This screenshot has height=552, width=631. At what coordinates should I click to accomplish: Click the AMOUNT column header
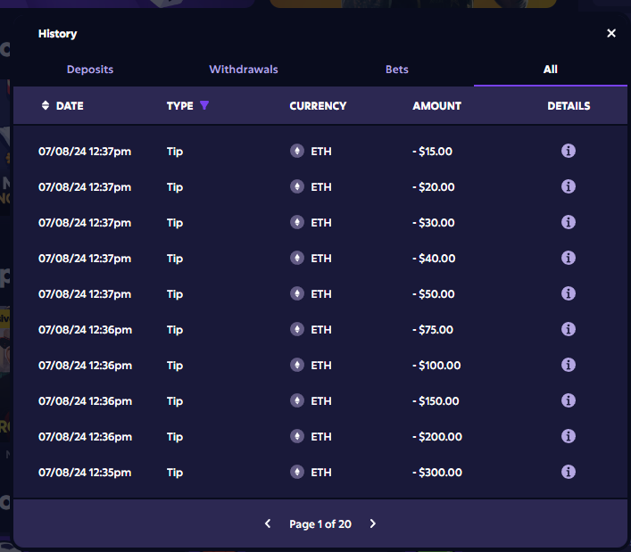coord(436,106)
